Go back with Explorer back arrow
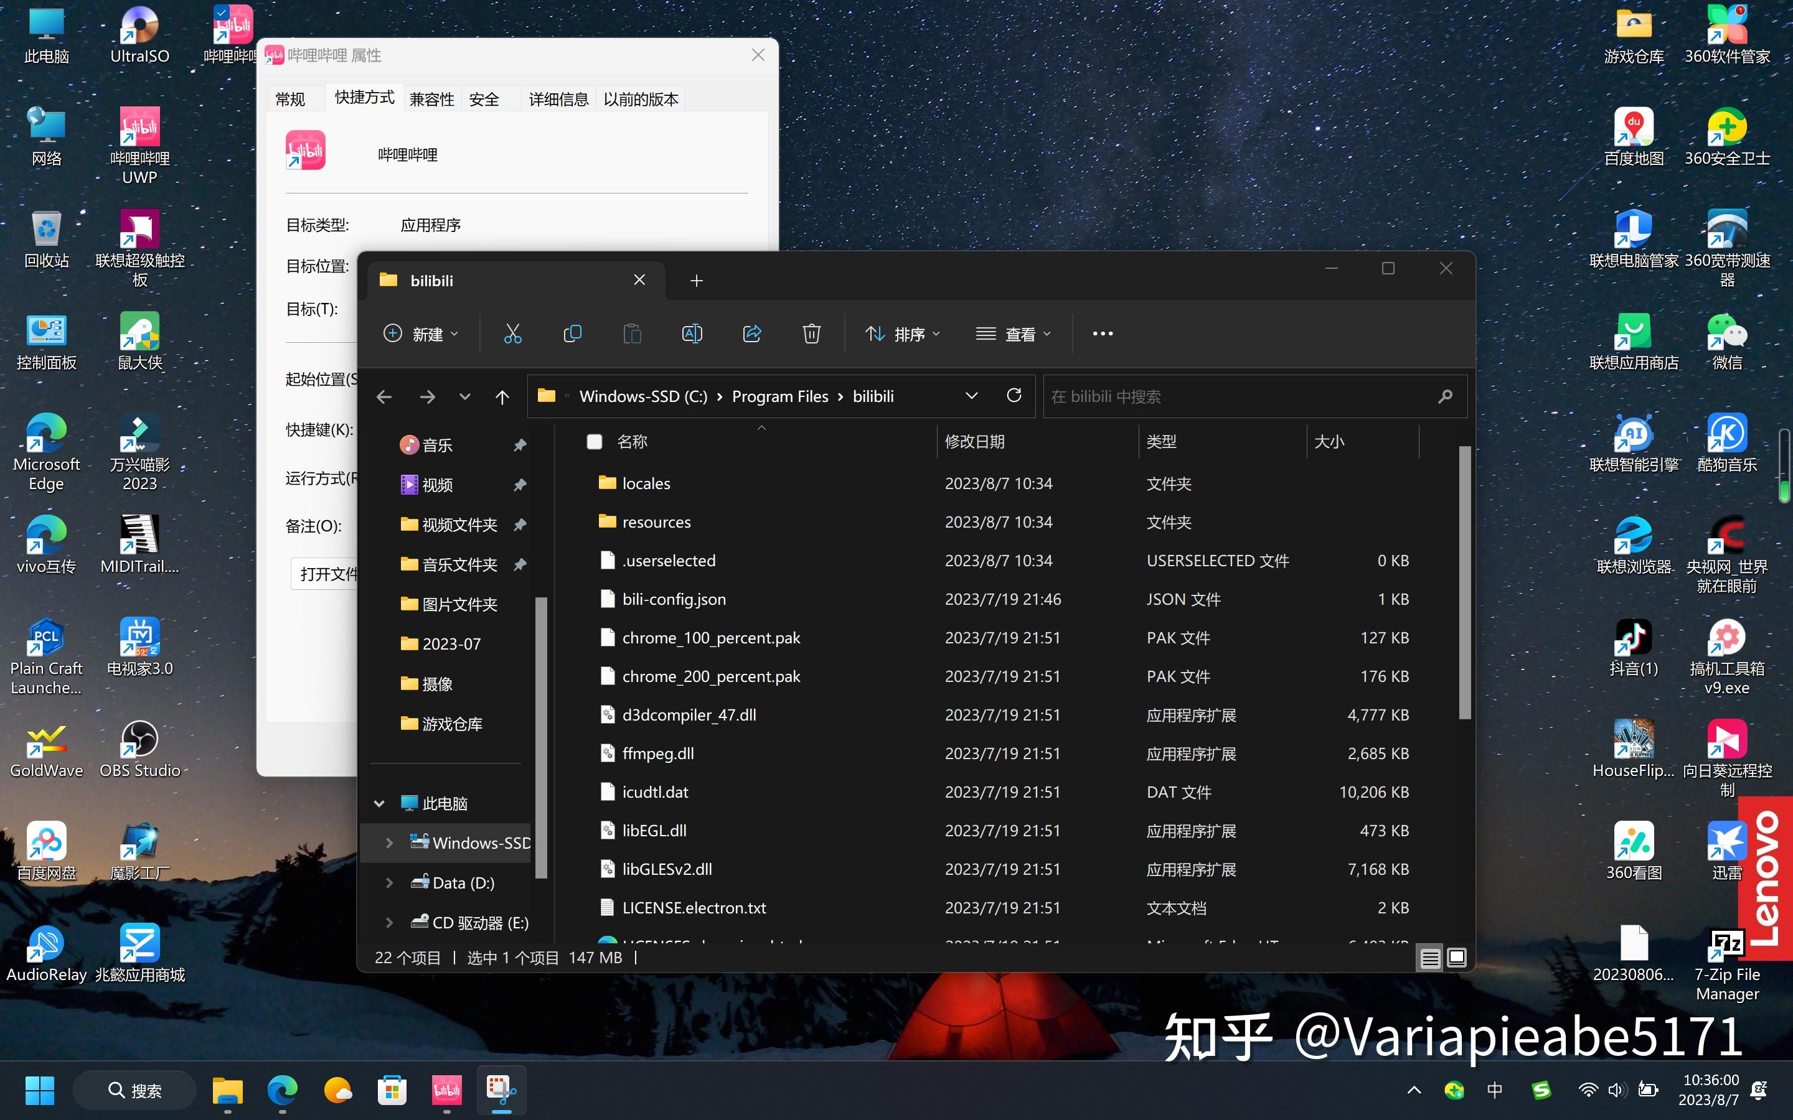This screenshot has width=1793, height=1120. coord(384,397)
